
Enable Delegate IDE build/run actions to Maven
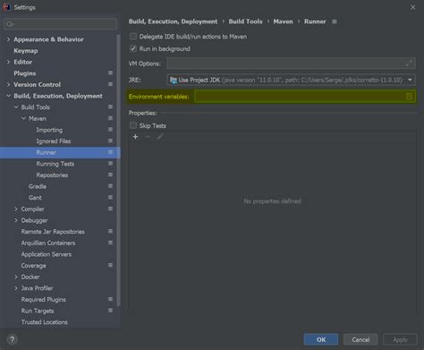click(133, 37)
